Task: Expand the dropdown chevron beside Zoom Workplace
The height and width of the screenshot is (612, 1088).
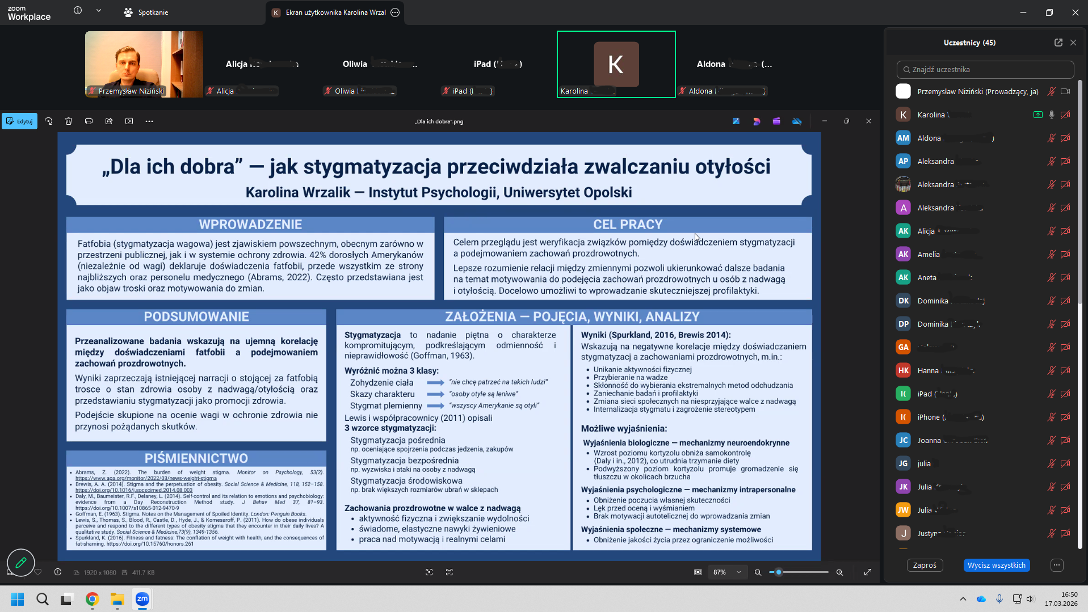Action: 99,10
